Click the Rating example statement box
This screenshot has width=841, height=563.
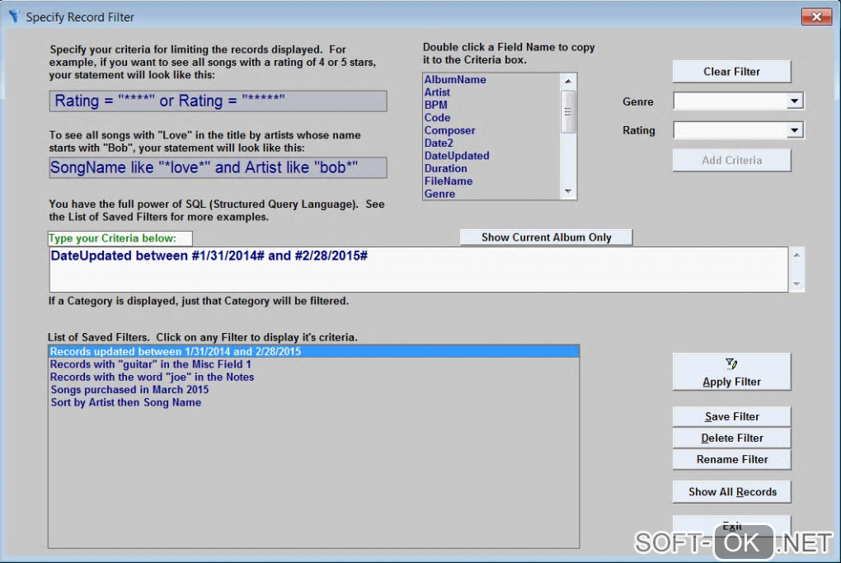click(218, 101)
